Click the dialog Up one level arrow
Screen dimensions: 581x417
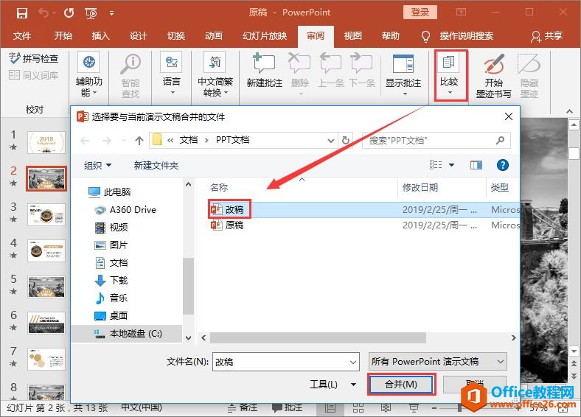click(x=139, y=141)
